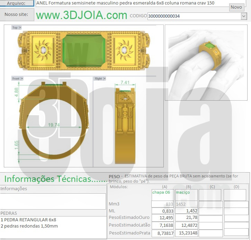Click Mm3 value 833
The height and width of the screenshot is (240, 251).
point(163,204)
